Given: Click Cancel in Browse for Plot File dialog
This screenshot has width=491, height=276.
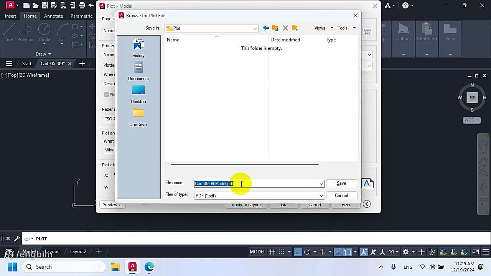Looking at the screenshot, I should pyautogui.click(x=341, y=195).
